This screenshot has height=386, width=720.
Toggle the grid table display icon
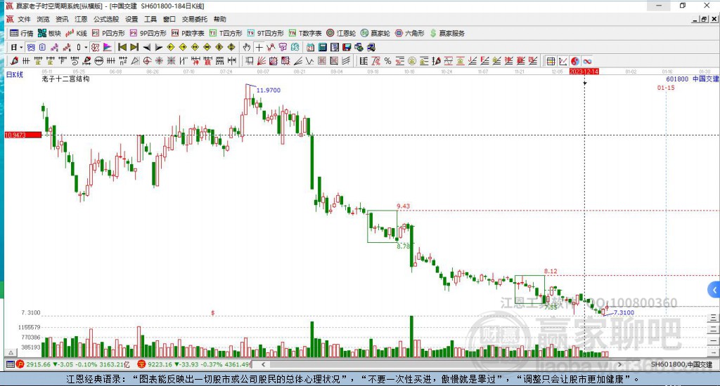[551, 61]
